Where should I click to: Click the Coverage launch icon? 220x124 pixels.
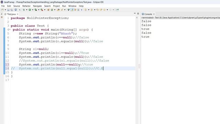pyautogui.click(x=36, y=10)
